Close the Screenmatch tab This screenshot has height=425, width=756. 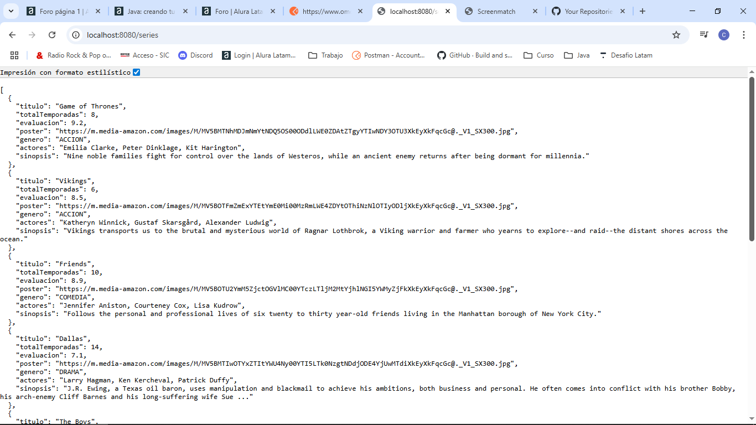[x=535, y=11]
